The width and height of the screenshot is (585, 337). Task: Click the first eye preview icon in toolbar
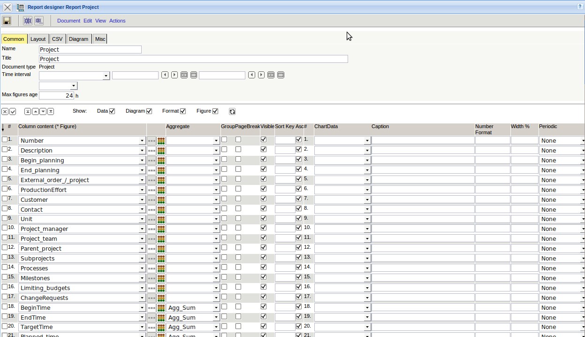tap(28, 21)
